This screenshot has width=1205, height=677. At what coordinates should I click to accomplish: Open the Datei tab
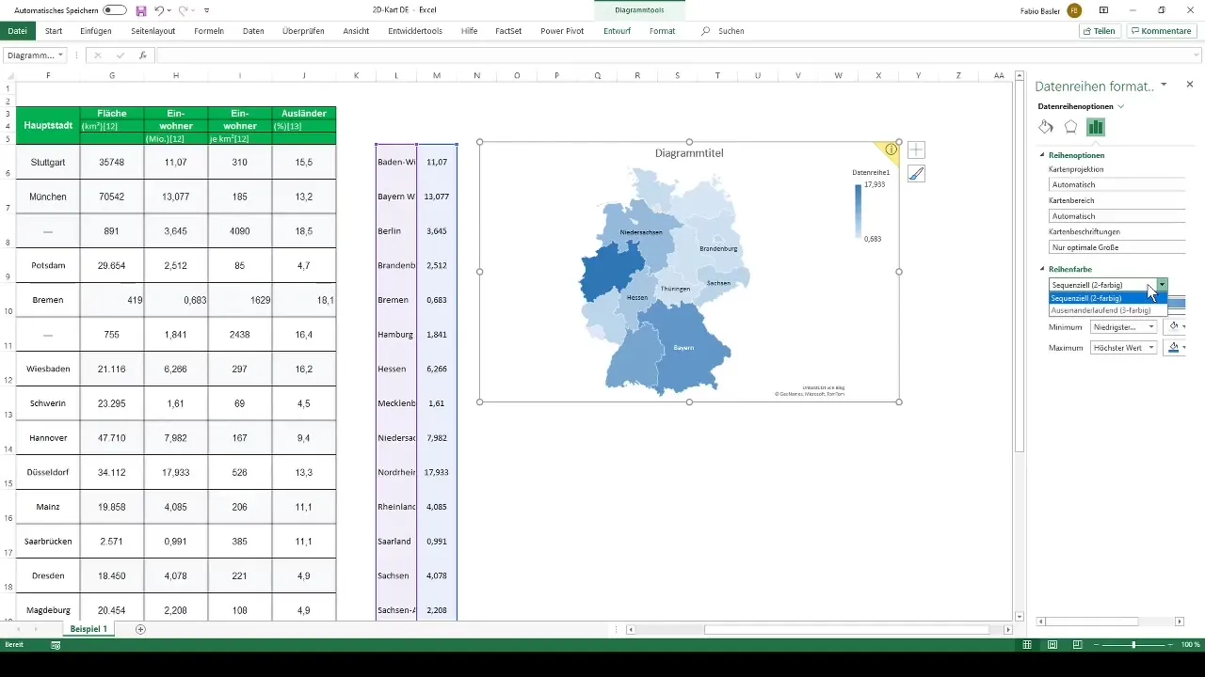(17, 31)
